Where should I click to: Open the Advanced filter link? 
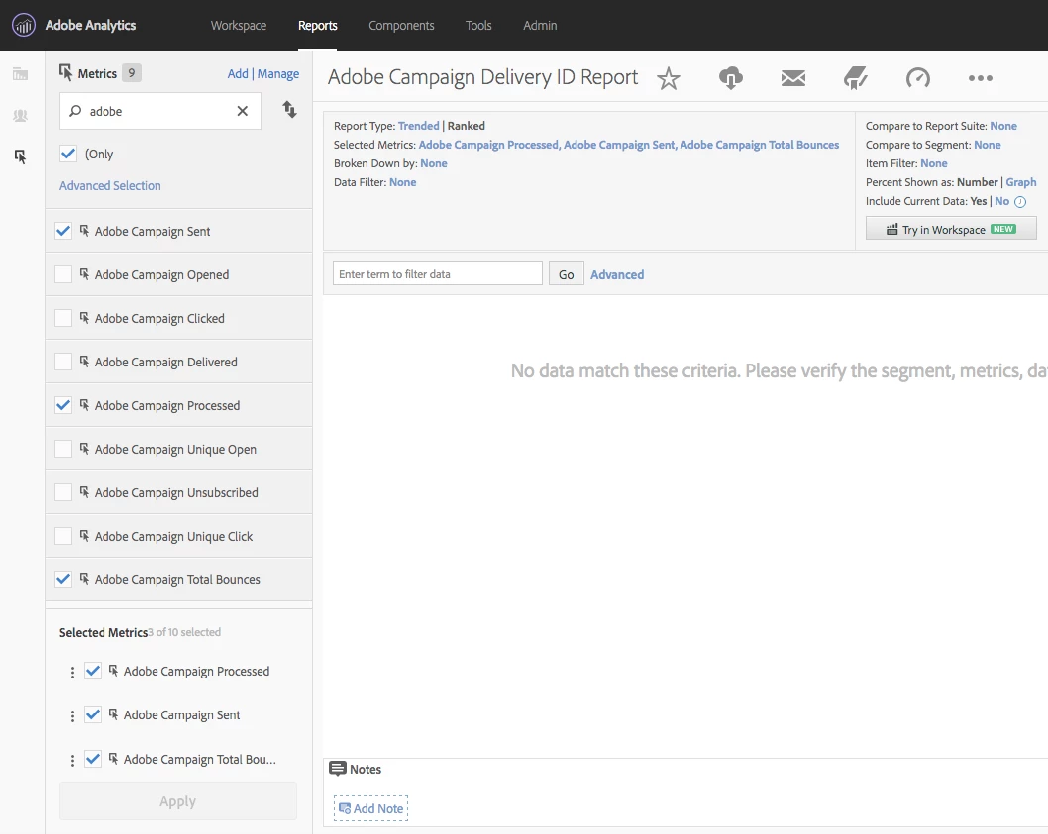617,274
